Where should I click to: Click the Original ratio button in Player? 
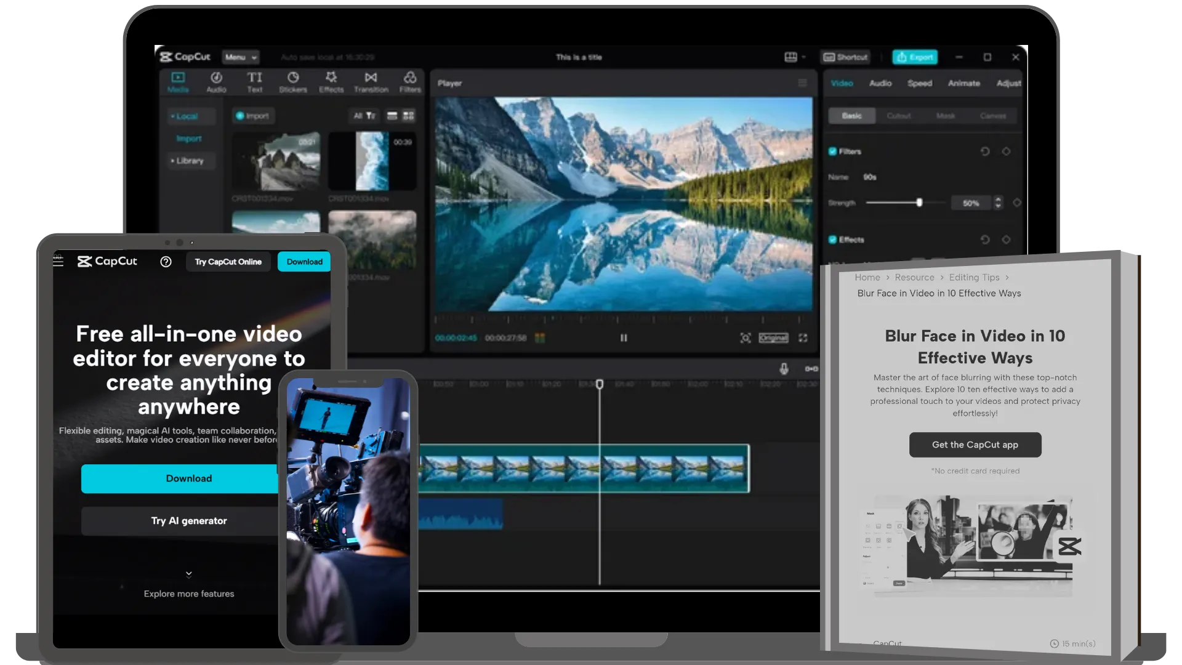[x=773, y=338]
